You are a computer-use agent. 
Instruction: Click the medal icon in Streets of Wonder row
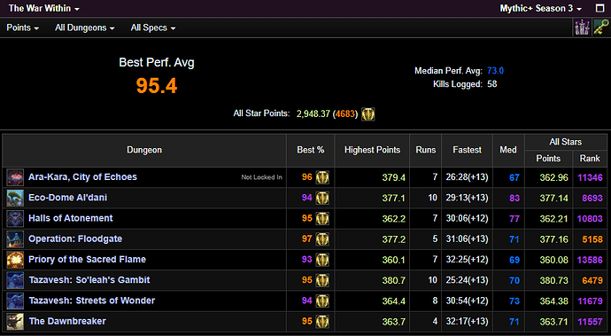click(x=322, y=301)
